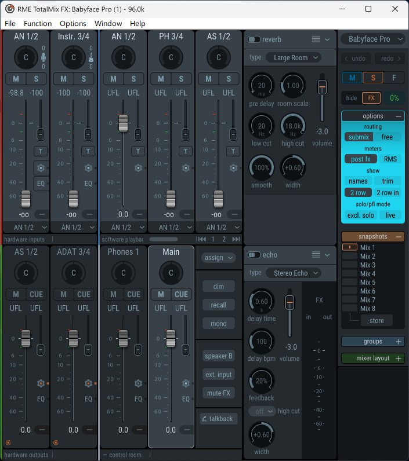
Task: Click the talkback button
Action: (x=219, y=419)
